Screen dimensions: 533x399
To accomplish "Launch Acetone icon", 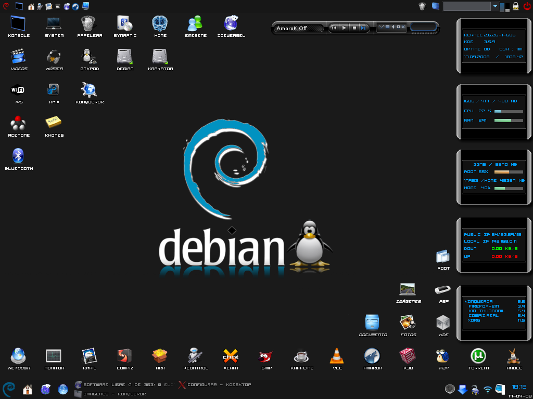I will pyautogui.click(x=18, y=123).
